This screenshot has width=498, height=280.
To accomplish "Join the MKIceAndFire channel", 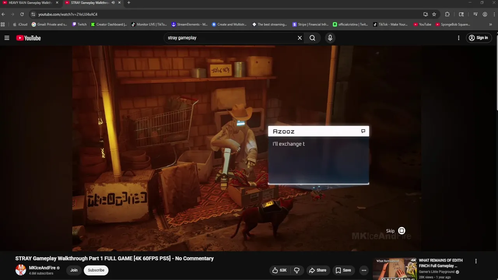I will (x=74, y=270).
